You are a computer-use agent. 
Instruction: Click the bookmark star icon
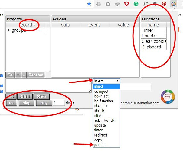click(x=89, y=4)
